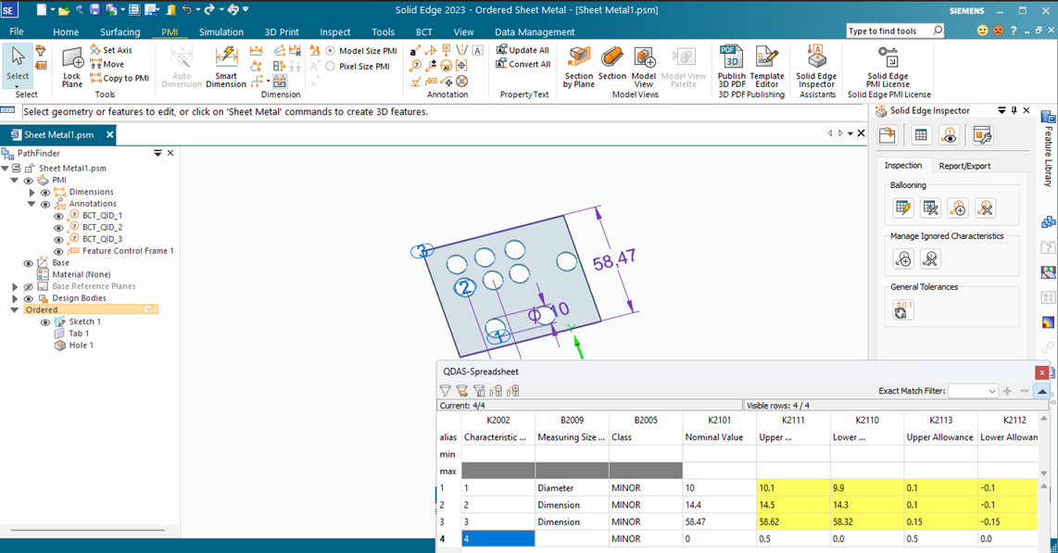Screen dimensions: 1058x553
Task: Open Data Management tab
Action: click(x=535, y=31)
